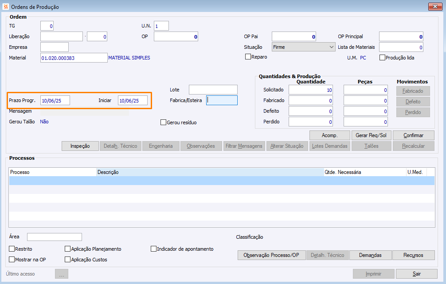This screenshot has width=446, height=284.
Task: Click the Confirmar button
Action: [414, 135]
